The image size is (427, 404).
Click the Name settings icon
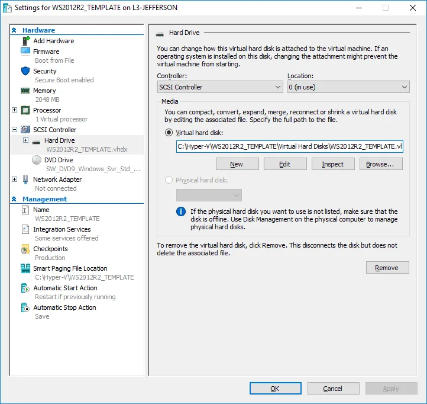[25, 210]
